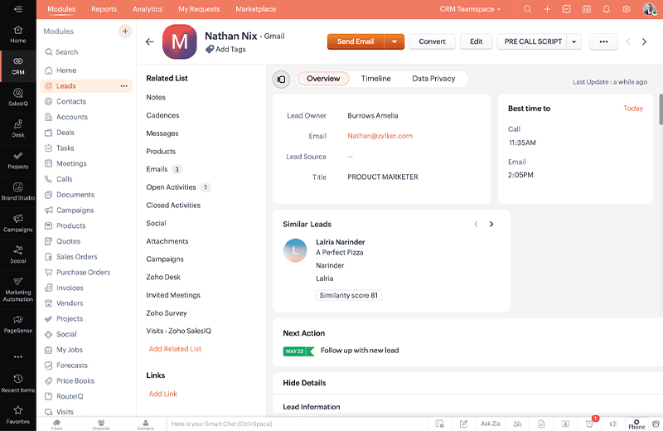This screenshot has width=663, height=431.
Task: Click Ask Zia in bottom bar
Action: (x=491, y=424)
